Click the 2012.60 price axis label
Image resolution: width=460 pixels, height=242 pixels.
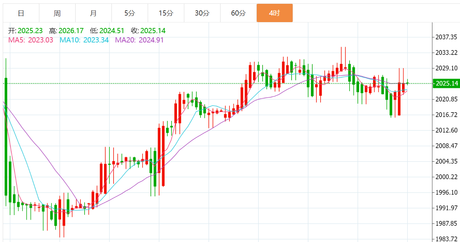click(447, 130)
